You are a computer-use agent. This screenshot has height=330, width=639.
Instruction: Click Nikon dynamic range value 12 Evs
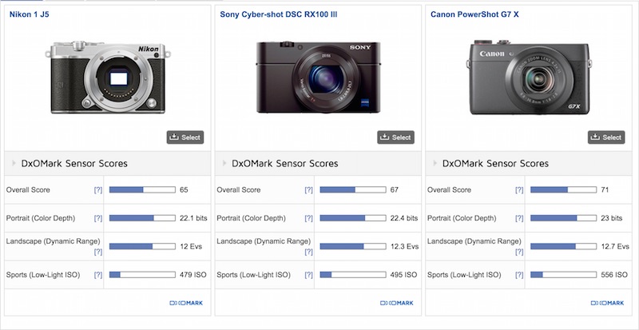click(191, 246)
